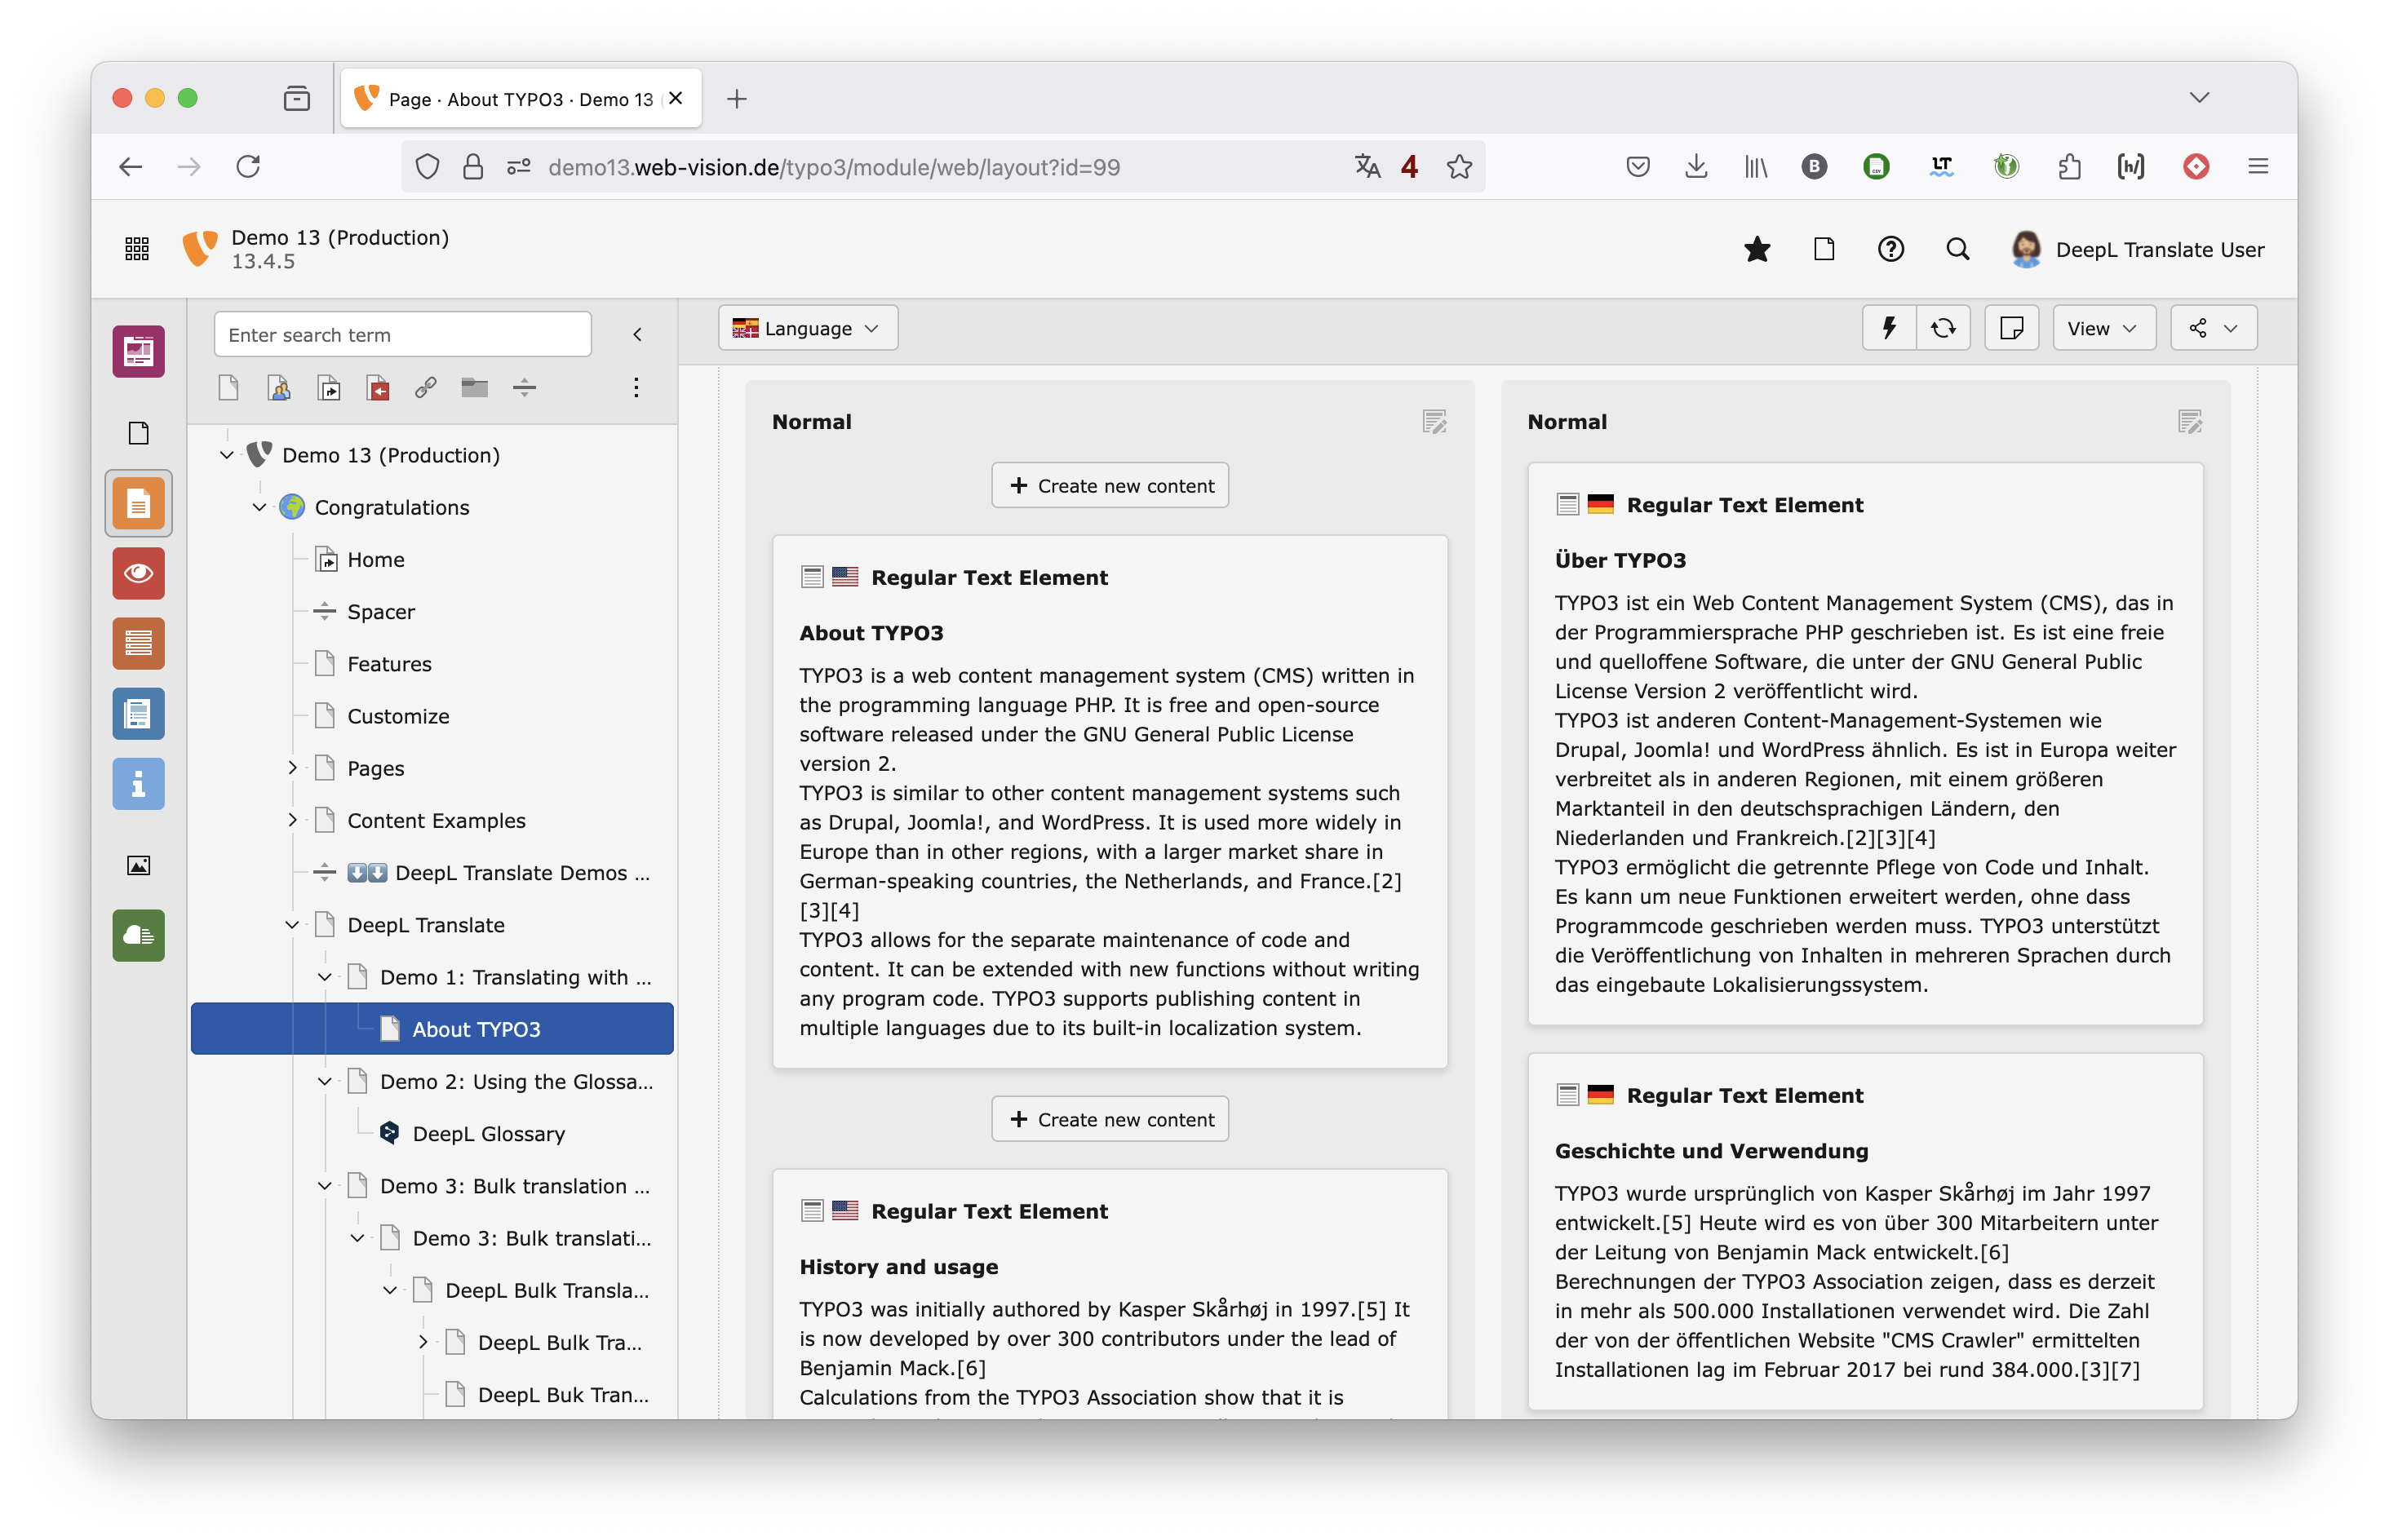Expand the DeepL Bulk Tra... tree node

pyautogui.click(x=423, y=1342)
